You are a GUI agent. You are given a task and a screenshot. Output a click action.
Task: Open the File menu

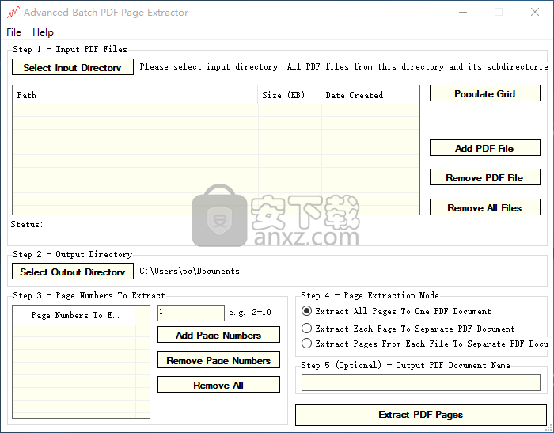coord(13,32)
